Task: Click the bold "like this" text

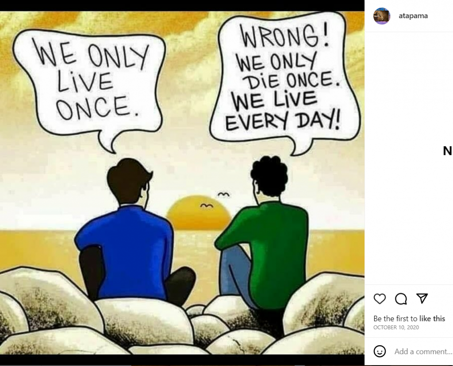Action: click(x=432, y=318)
